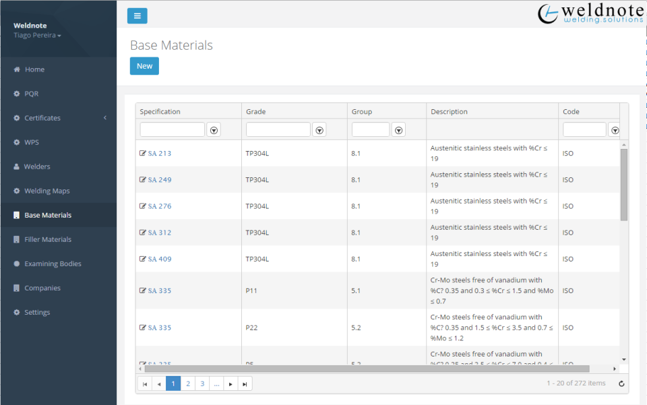This screenshot has width=647, height=405.
Task: Click the scroll-down arrow of grid scrollbar
Action: pos(624,360)
